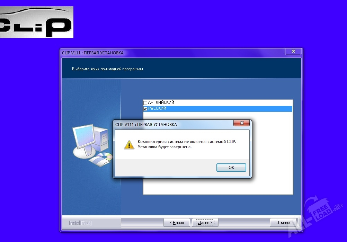Click the CLIP logo image
Viewport: 347px width, 242px height.
click(36, 22)
